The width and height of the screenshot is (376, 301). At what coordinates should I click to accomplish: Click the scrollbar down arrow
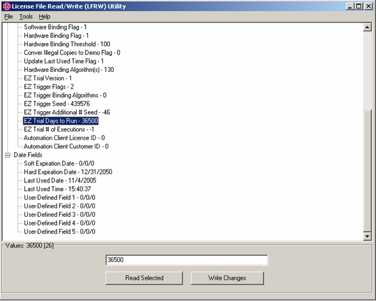[367, 236]
